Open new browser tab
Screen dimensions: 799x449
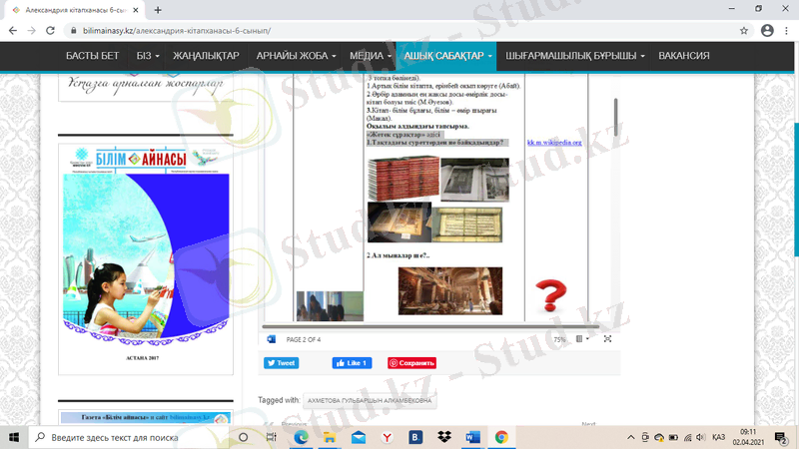click(159, 9)
